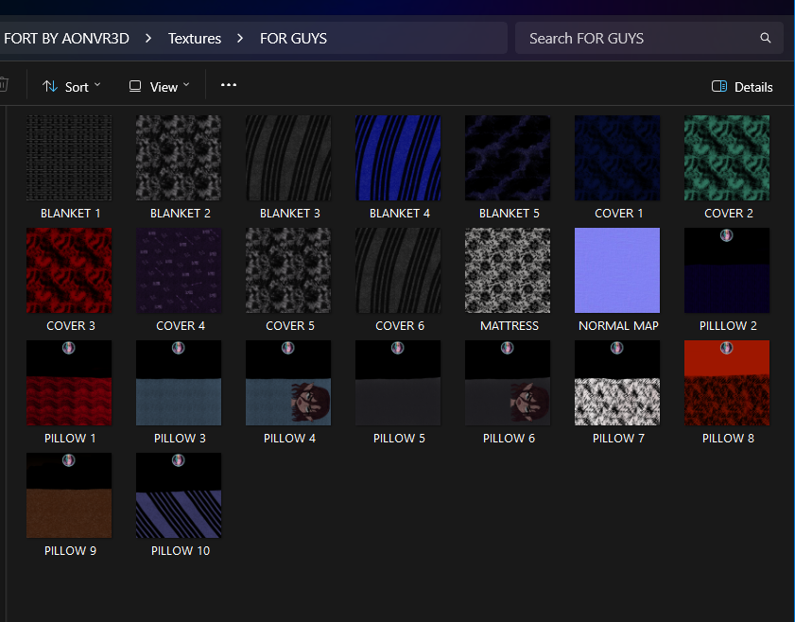Viewport: 795px width, 622px height.
Task: Select the BLANKET 1 texture file
Action: (x=69, y=159)
